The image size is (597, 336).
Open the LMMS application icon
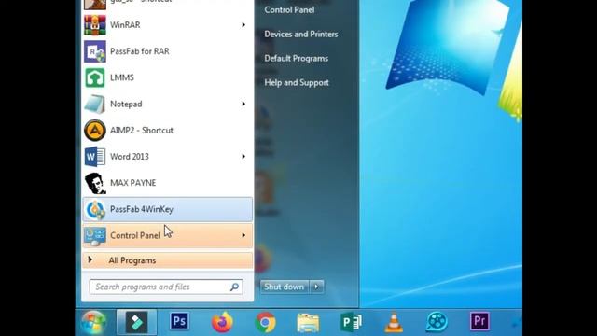coord(95,77)
